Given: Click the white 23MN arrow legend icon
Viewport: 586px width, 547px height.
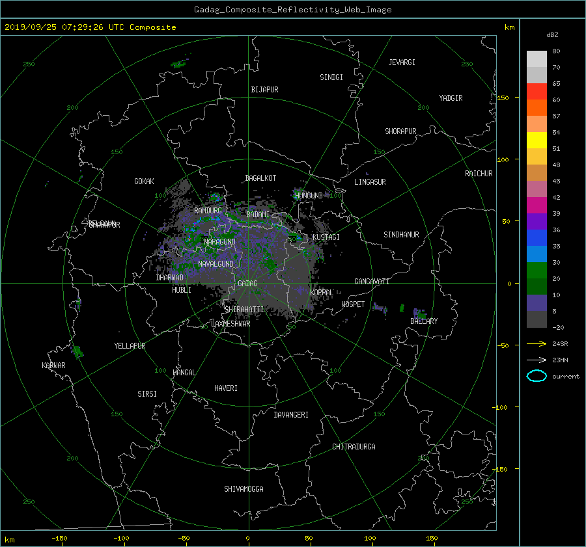Looking at the screenshot, I should (x=537, y=360).
